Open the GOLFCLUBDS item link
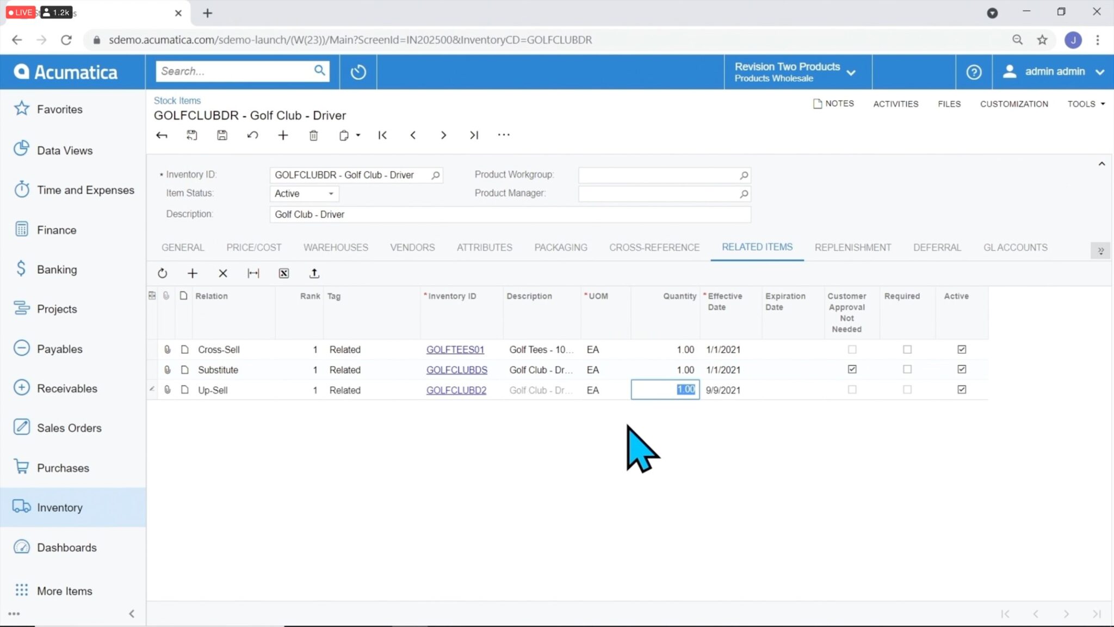The height and width of the screenshot is (627, 1114). click(x=456, y=370)
